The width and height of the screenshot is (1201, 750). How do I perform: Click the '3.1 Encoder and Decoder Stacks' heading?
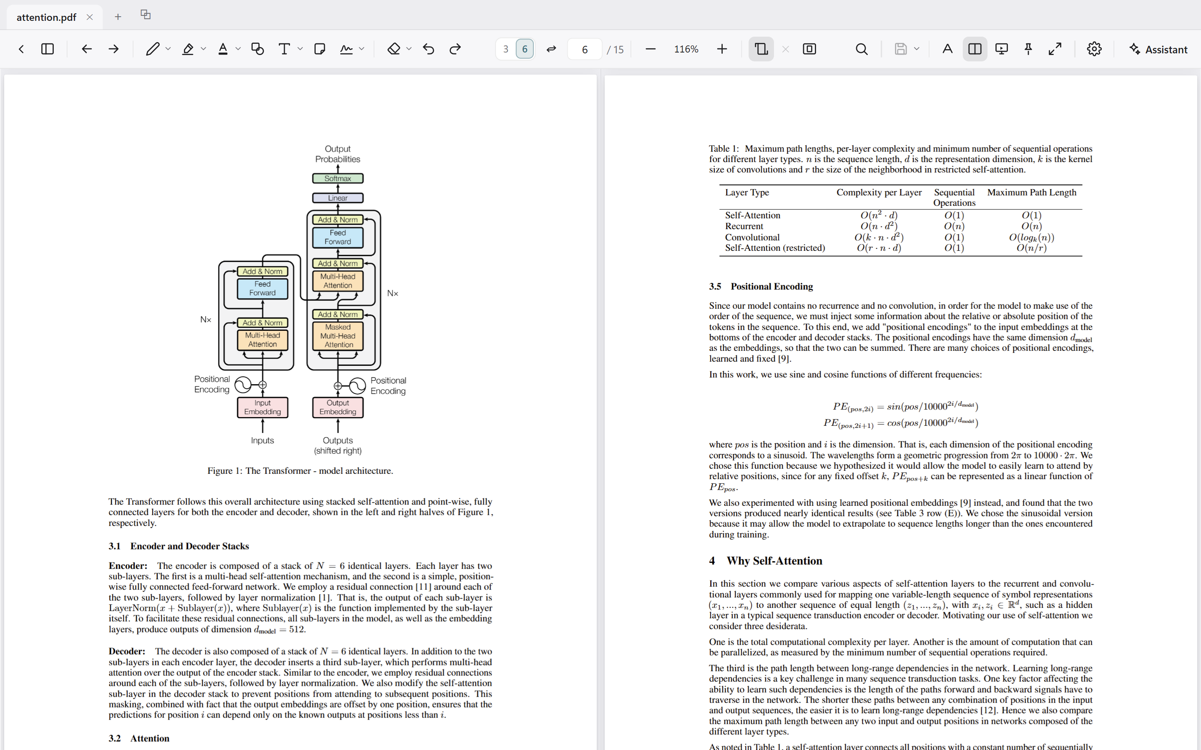point(178,546)
